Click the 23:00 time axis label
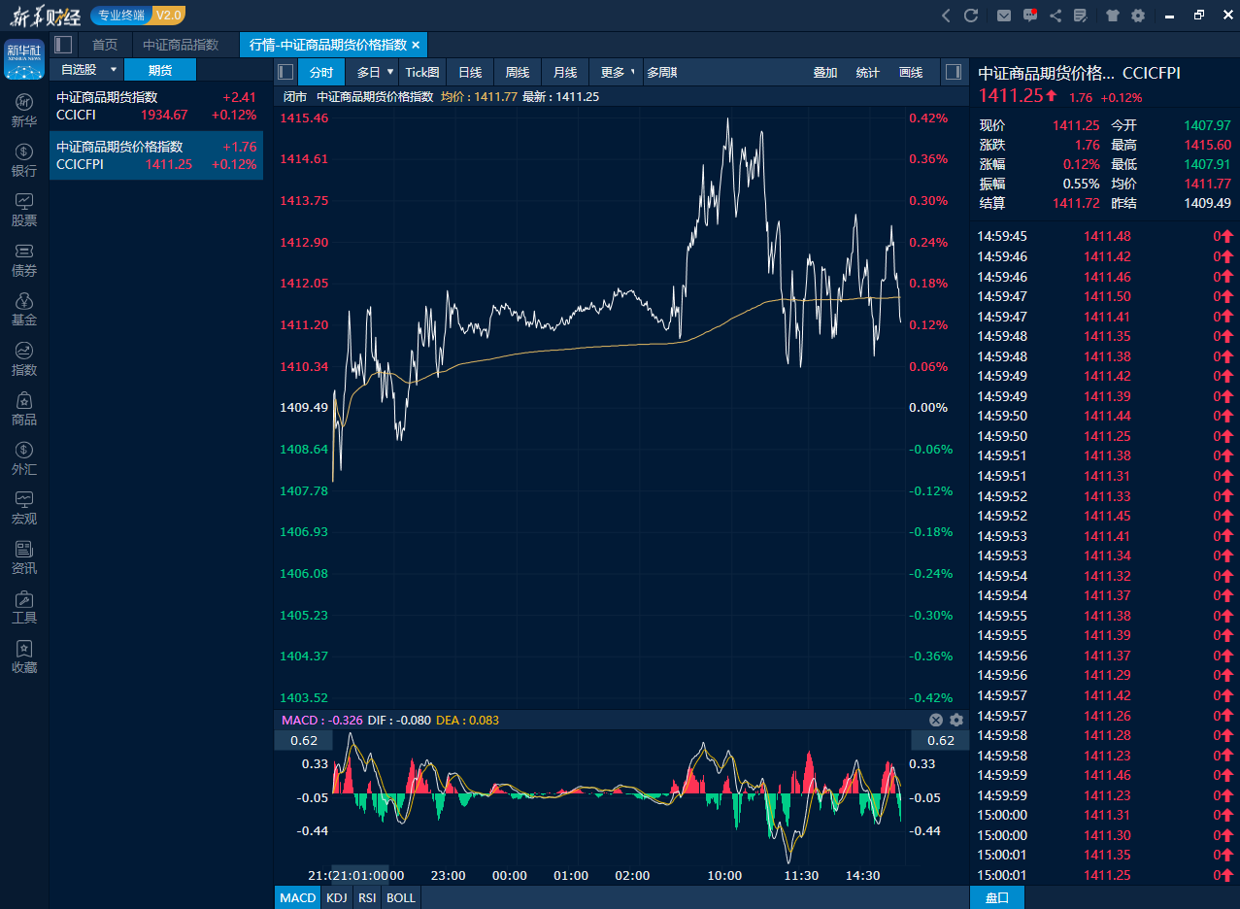This screenshot has width=1240, height=909. click(448, 875)
